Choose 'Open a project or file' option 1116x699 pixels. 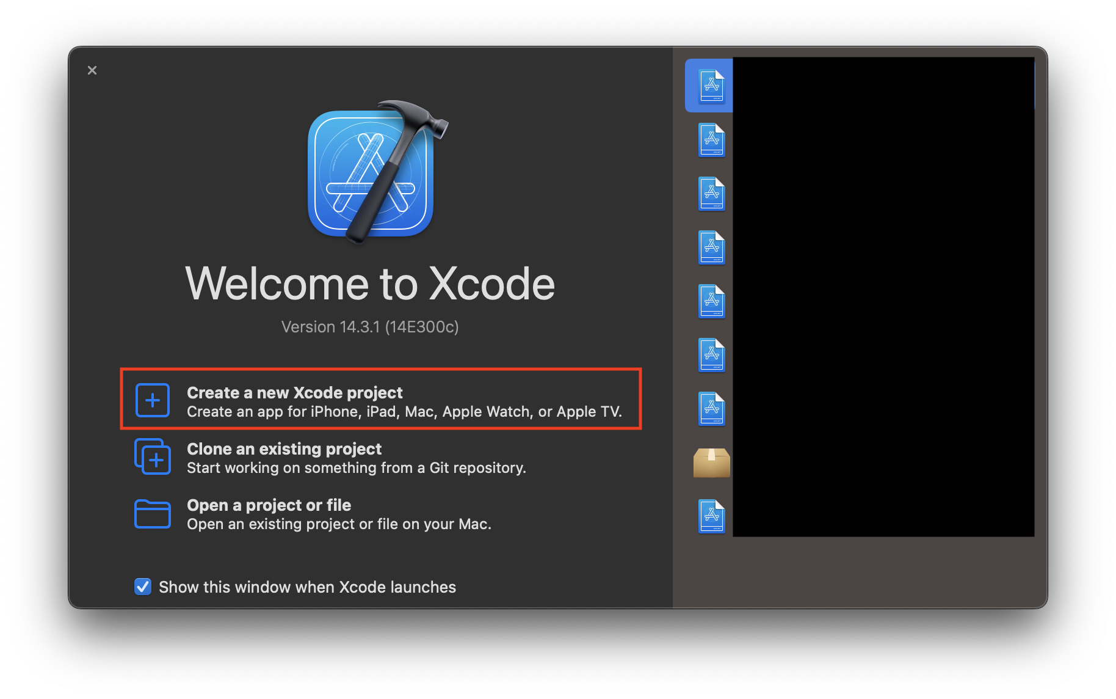click(269, 505)
